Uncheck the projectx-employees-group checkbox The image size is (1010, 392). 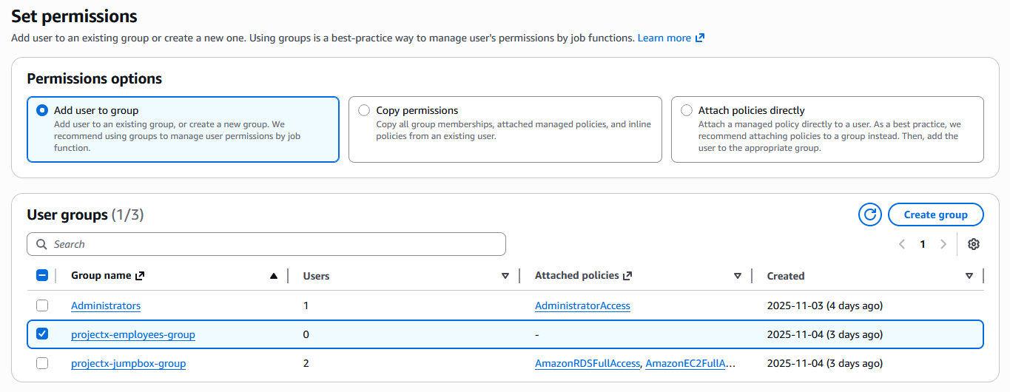(x=42, y=334)
